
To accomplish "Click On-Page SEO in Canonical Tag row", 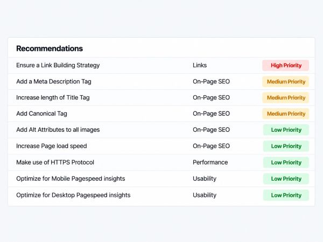I will 211,113.
